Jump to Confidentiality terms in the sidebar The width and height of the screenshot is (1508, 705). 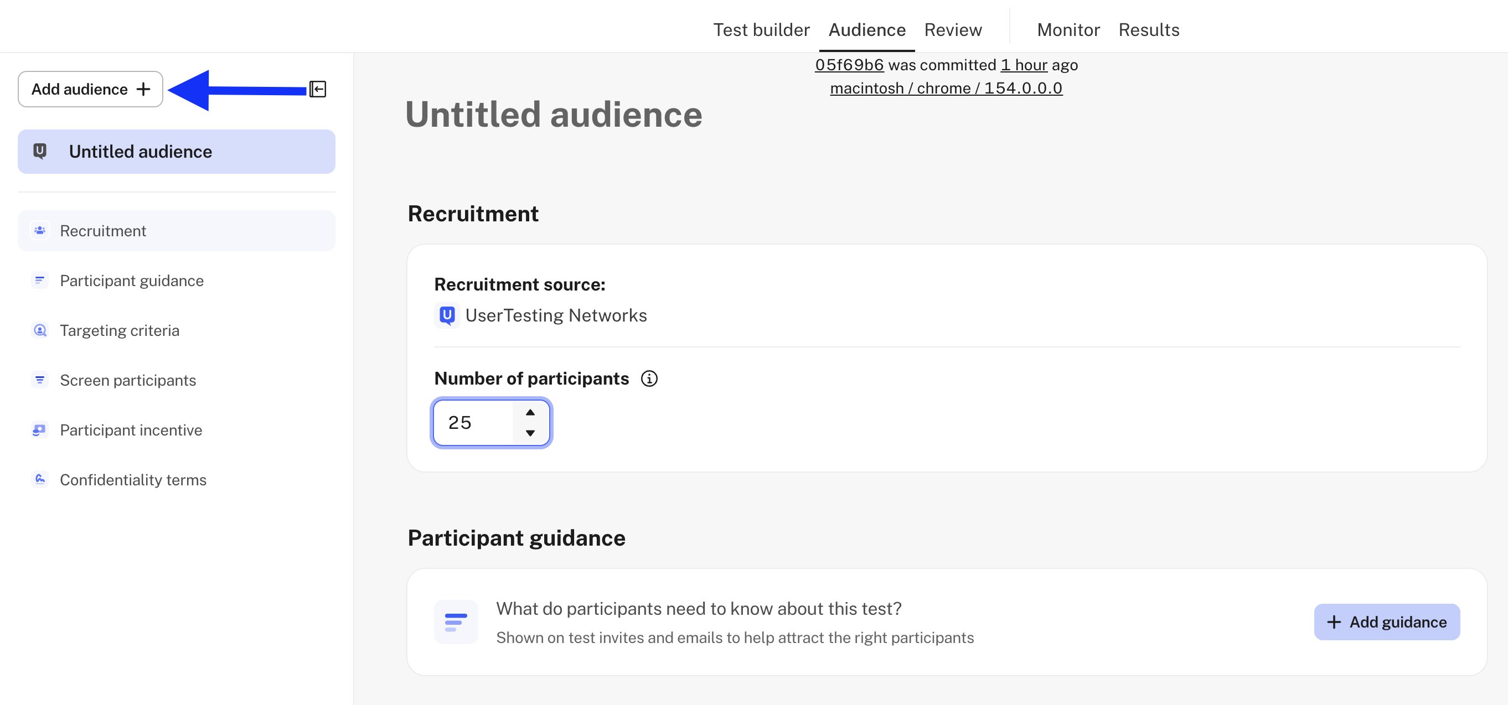pyautogui.click(x=176, y=479)
